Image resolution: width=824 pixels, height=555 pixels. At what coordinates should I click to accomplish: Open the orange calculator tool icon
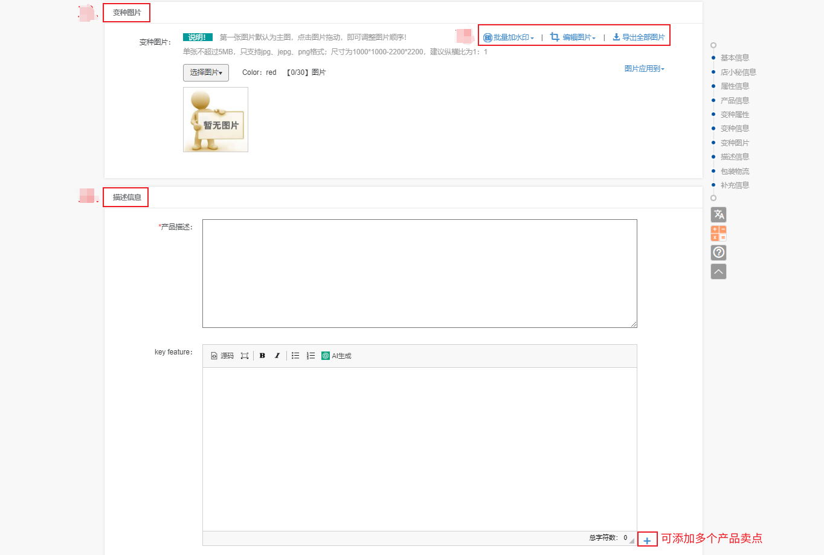point(719,233)
